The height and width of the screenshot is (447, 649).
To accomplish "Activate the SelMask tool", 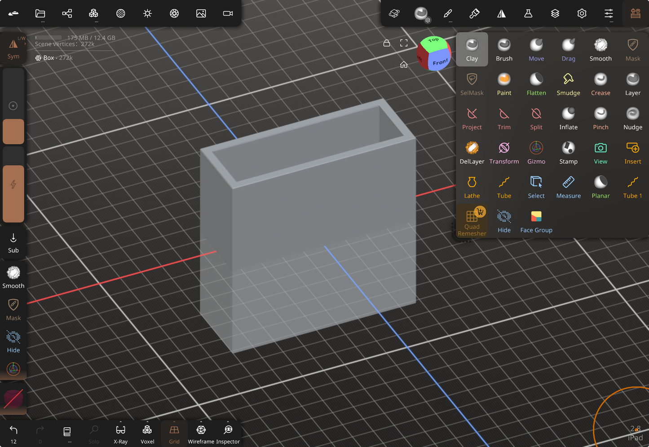I will tap(472, 84).
